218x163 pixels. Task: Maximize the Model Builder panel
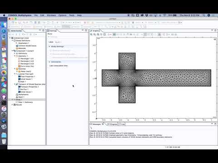[43, 30]
